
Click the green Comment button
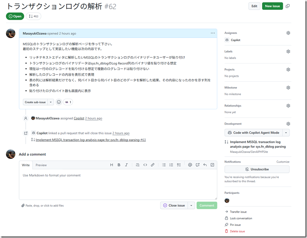pos(207,206)
